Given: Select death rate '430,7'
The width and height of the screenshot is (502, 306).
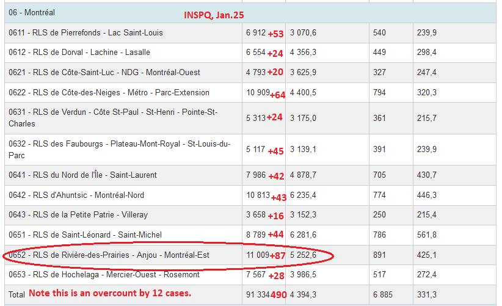Looking at the screenshot, I should (426, 175).
